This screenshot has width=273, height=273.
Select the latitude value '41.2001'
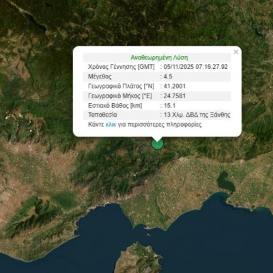[x=175, y=86]
